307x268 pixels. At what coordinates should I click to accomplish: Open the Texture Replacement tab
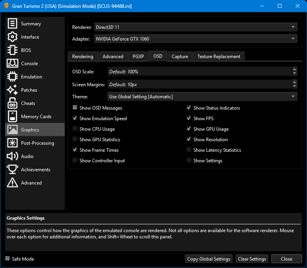[218, 57]
